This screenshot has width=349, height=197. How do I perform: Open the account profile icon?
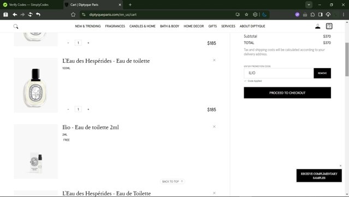[318, 26]
